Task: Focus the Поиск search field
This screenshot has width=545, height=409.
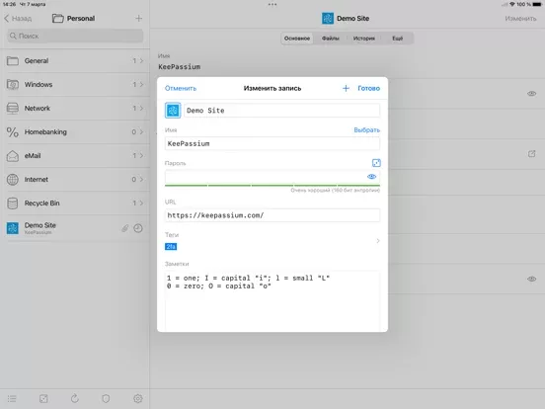Action: point(75,36)
